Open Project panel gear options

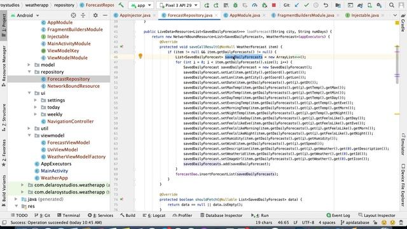pyautogui.click(x=95, y=15)
